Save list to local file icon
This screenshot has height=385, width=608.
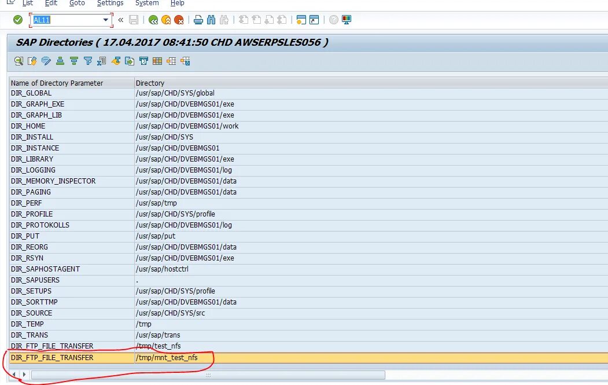point(130,61)
